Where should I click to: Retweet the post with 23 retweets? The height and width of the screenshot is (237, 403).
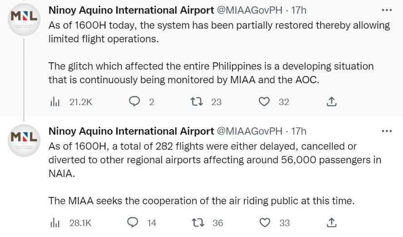(x=197, y=102)
